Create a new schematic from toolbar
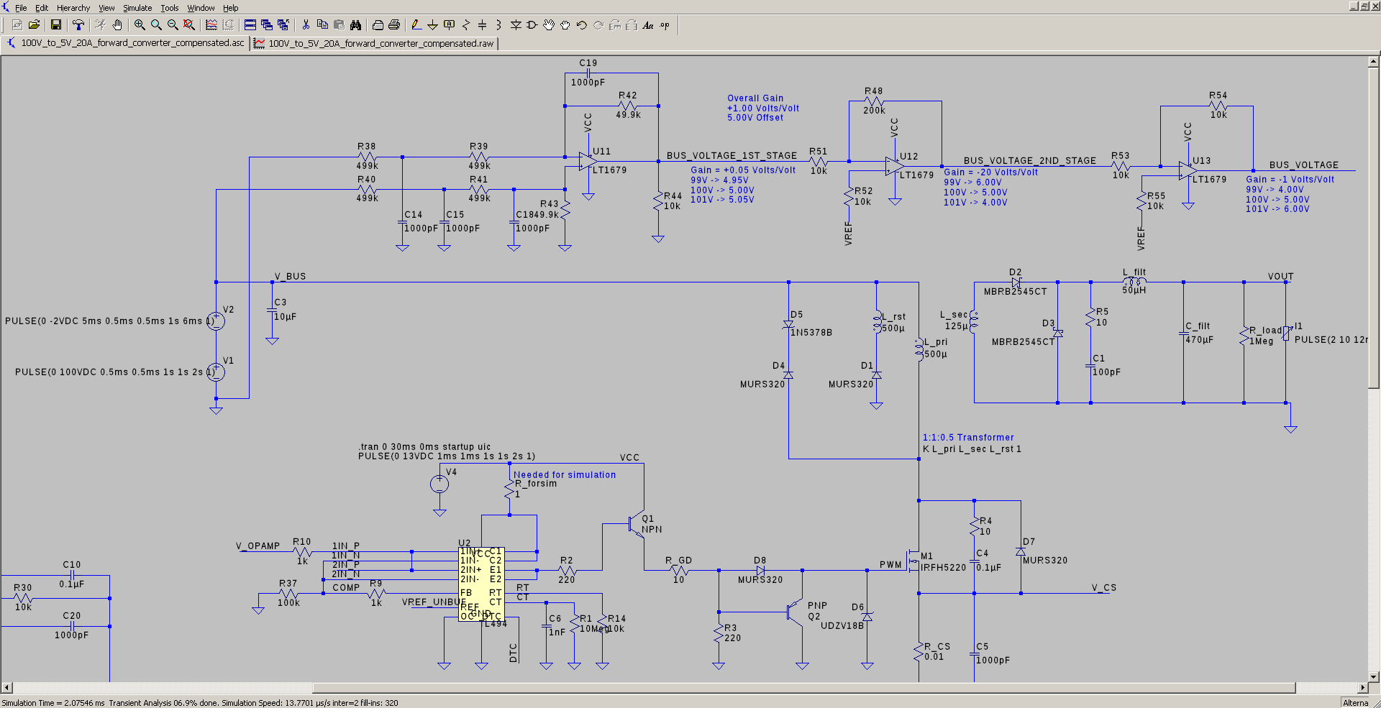This screenshot has width=1381, height=708. [17, 25]
